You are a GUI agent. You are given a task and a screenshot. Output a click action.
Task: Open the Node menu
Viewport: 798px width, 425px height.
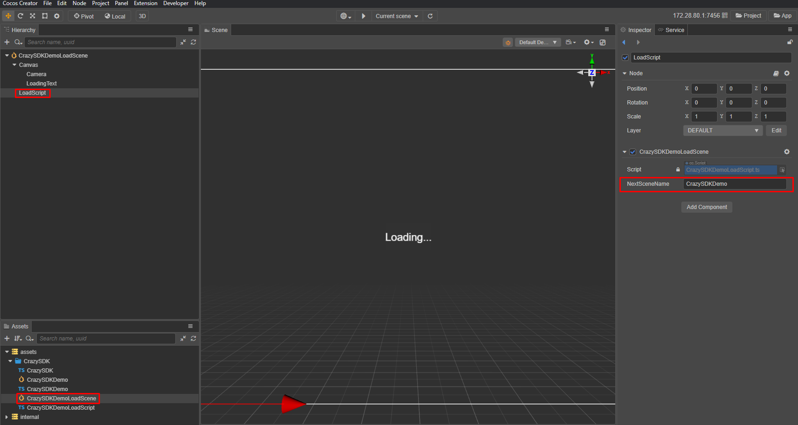pos(79,3)
